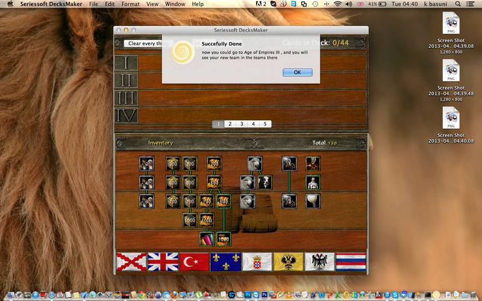Viewport: 482px width, 301px height.
Task: Open Spotlight search in the menu bar
Action: (458, 4)
